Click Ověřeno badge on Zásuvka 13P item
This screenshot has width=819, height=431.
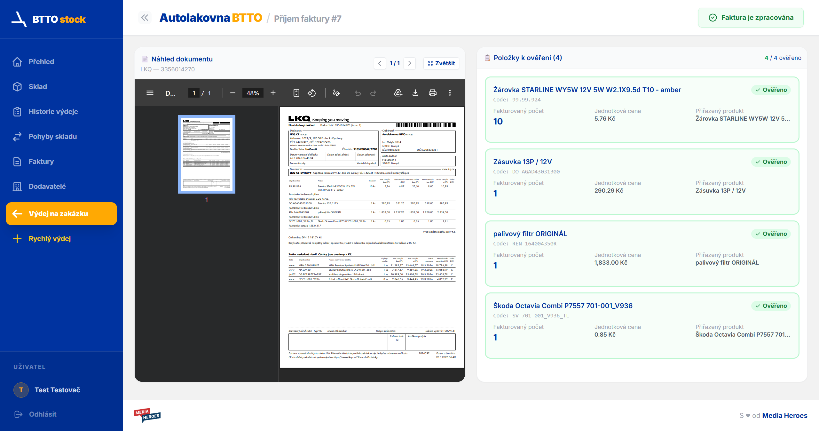(x=771, y=162)
